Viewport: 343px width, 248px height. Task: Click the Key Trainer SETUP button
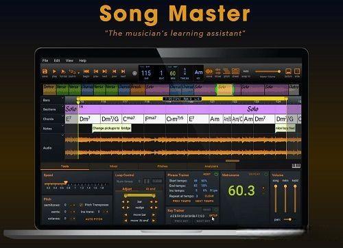[213, 215]
